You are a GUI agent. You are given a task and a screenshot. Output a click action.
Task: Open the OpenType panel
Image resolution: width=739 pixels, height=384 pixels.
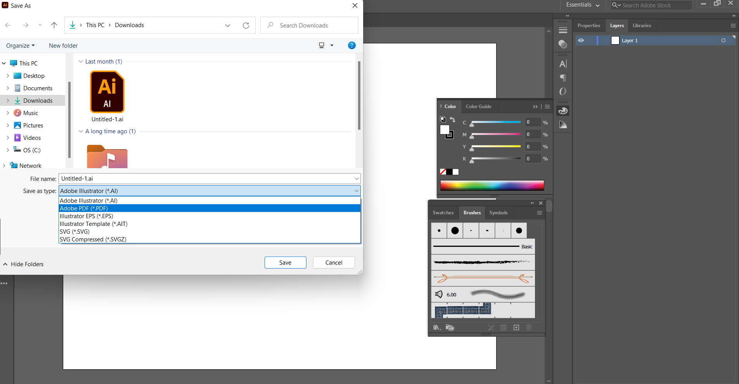coord(563,91)
